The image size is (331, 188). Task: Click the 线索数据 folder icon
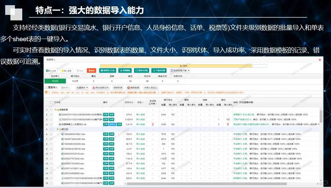coord(57,110)
